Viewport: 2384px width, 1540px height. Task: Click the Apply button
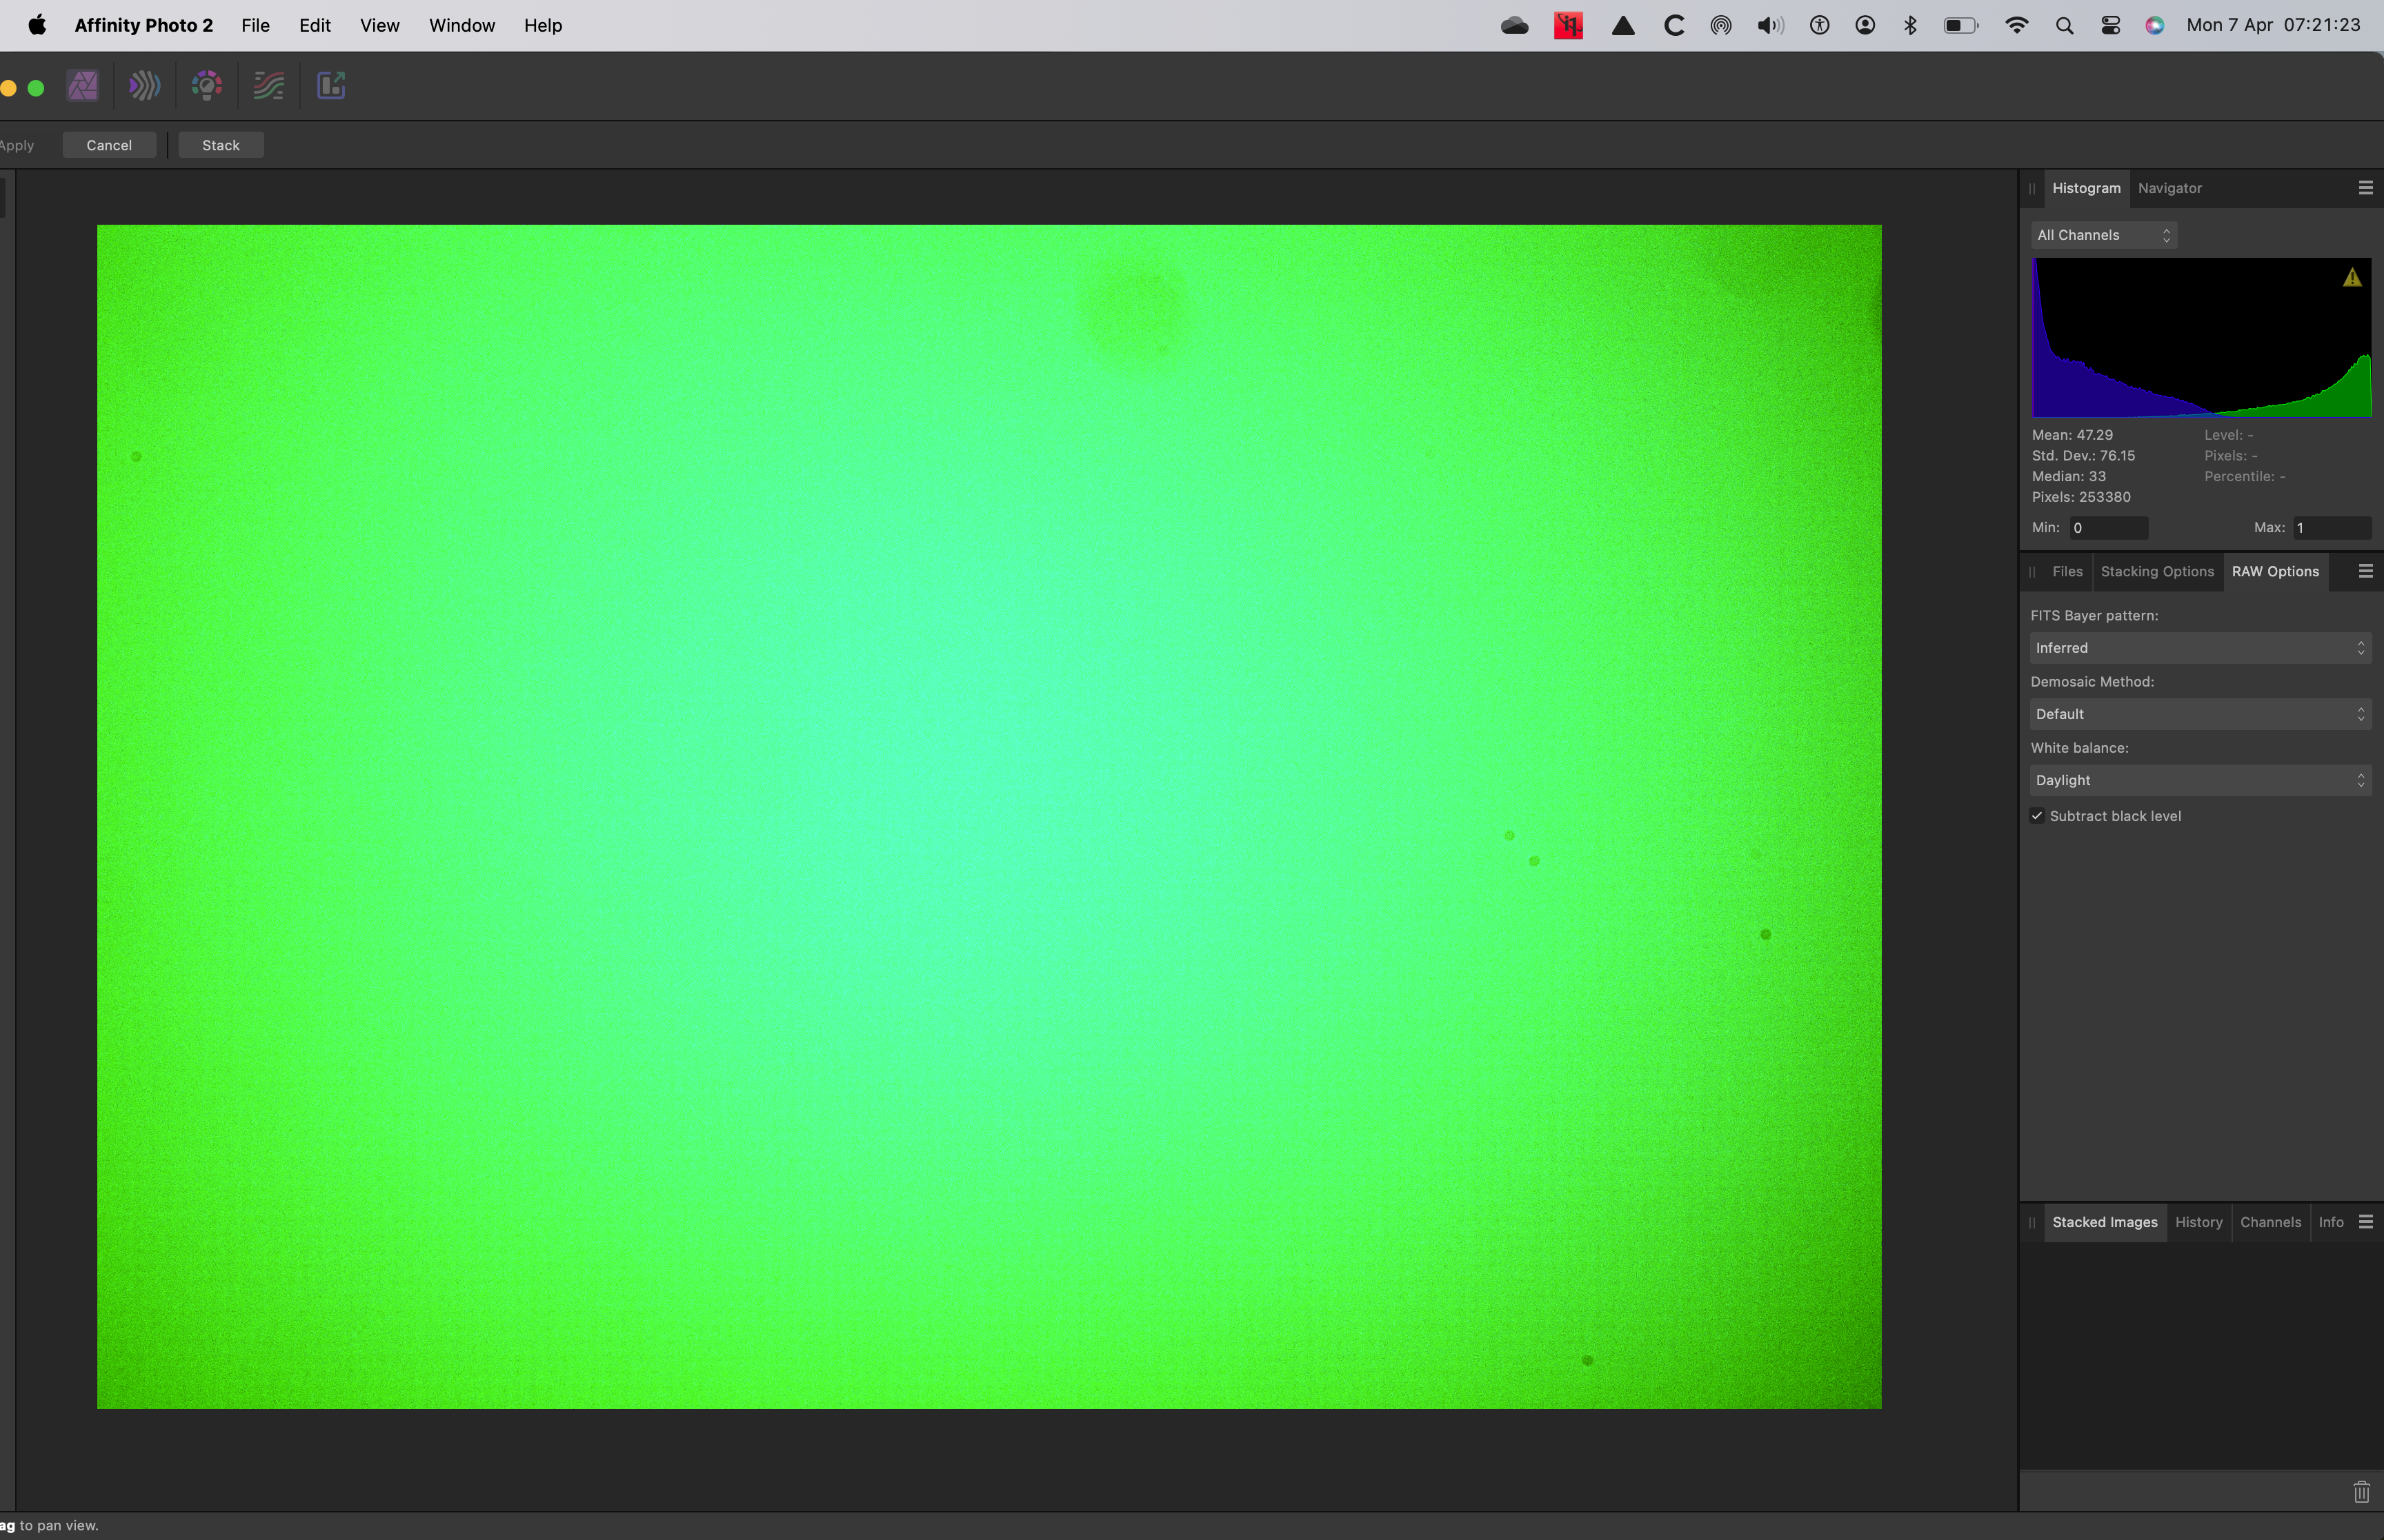pos(17,145)
